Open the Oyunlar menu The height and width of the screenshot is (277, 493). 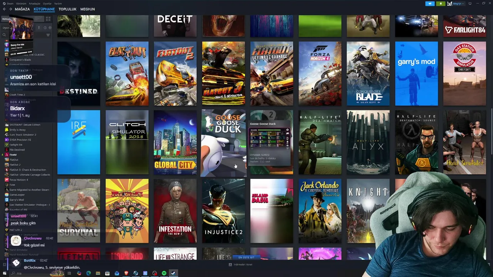click(x=47, y=3)
